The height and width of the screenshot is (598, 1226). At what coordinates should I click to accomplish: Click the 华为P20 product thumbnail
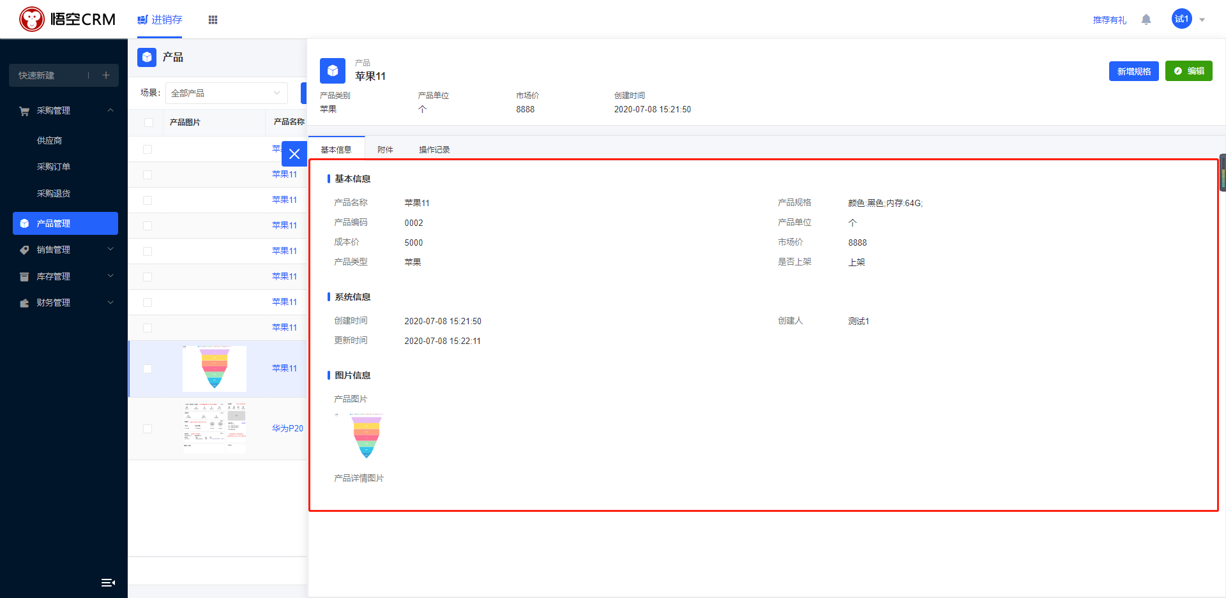215,428
